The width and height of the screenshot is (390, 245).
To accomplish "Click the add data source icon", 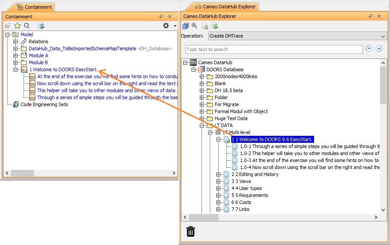I will 205,26.
